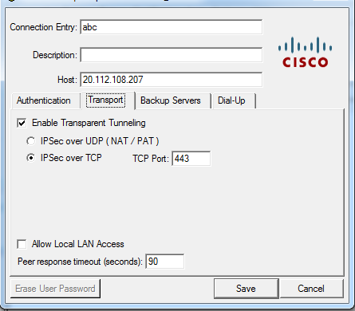This screenshot has height=311, width=355.
Task: Click the Host address field
Action: point(172,80)
